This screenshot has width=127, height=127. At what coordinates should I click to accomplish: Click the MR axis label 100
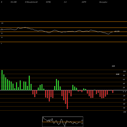tap(124, 71)
